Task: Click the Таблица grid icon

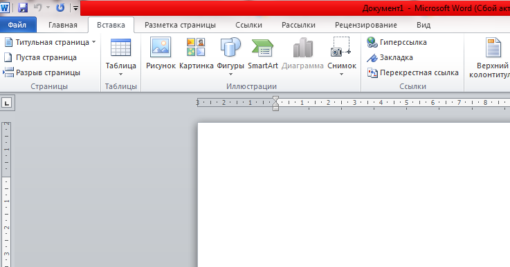Action: tap(120, 48)
